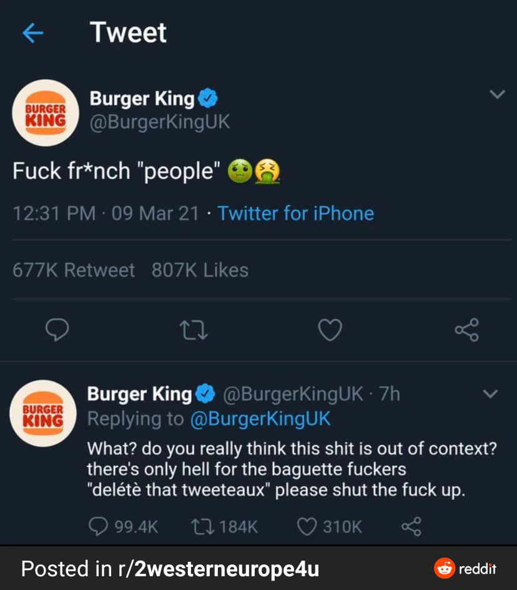Share the main tweet
This screenshot has height=590, width=517.
(466, 330)
